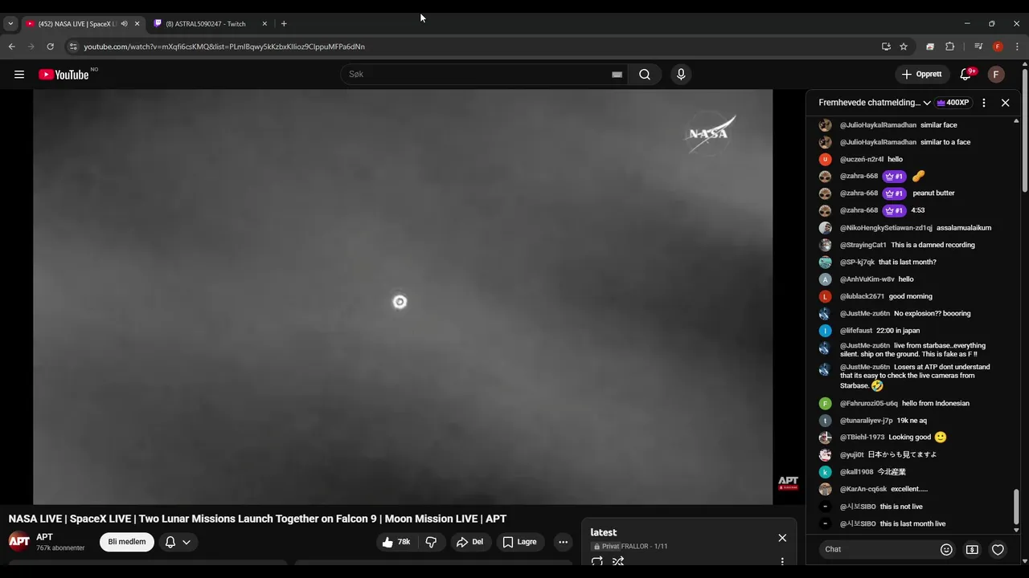Reload the page in browser toolbar
Screen dimensions: 1029x578
(x=50, y=47)
